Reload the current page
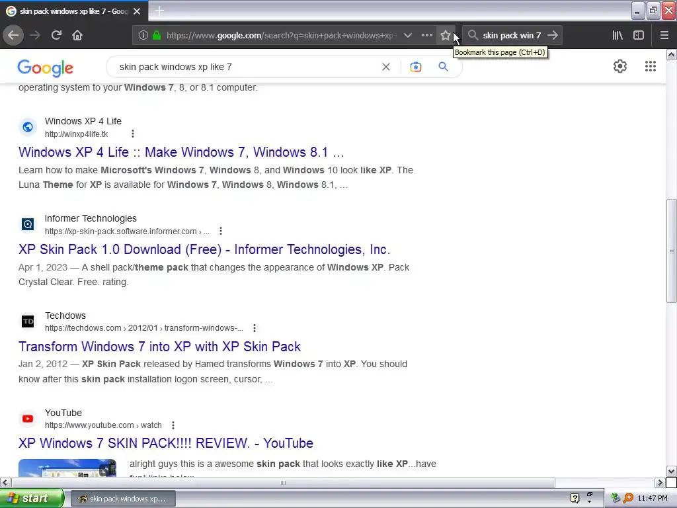The height and width of the screenshot is (508, 677). coord(56,36)
